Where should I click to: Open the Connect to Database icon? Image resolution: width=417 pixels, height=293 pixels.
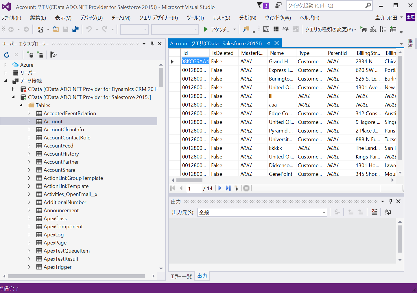pyautogui.click(x=30, y=55)
